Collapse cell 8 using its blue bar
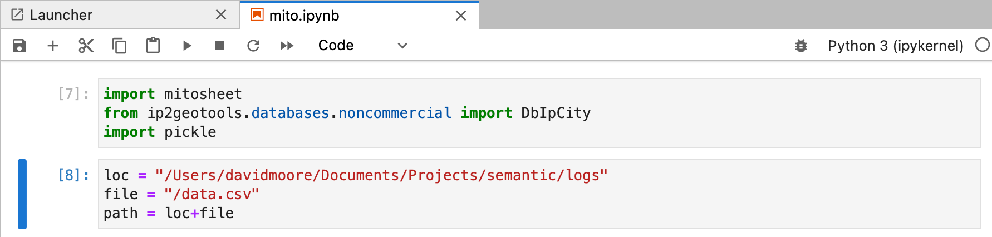Image resolution: width=992 pixels, height=237 pixels. [22, 194]
